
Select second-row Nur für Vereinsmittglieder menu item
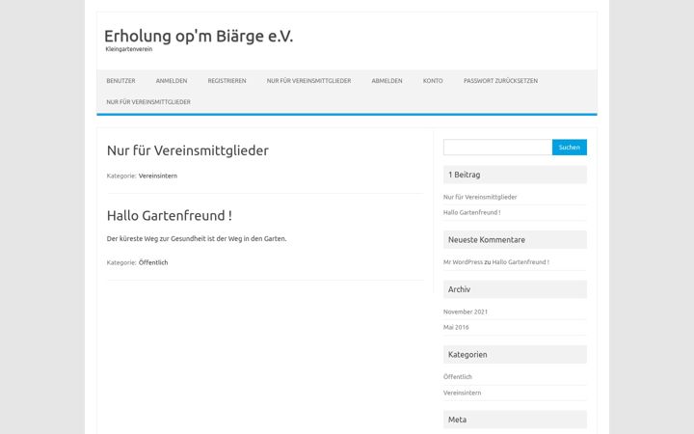tap(148, 102)
